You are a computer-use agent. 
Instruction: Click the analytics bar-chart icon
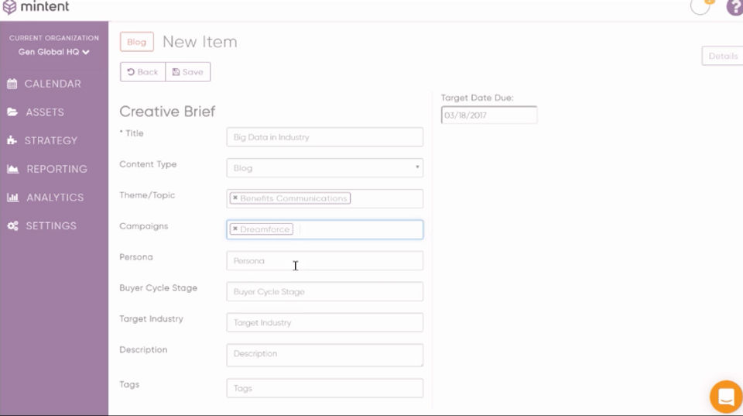(13, 198)
